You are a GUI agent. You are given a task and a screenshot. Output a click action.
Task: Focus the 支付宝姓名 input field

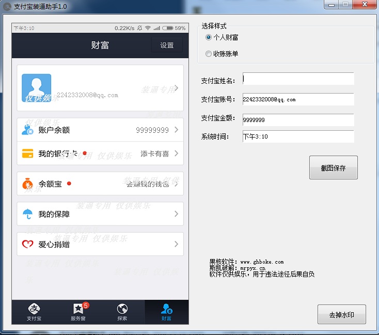(x=298, y=79)
